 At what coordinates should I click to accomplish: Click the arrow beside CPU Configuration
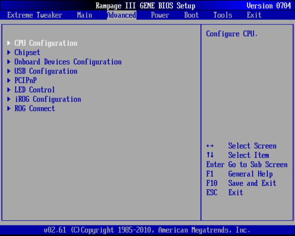pyautogui.click(x=9, y=43)
